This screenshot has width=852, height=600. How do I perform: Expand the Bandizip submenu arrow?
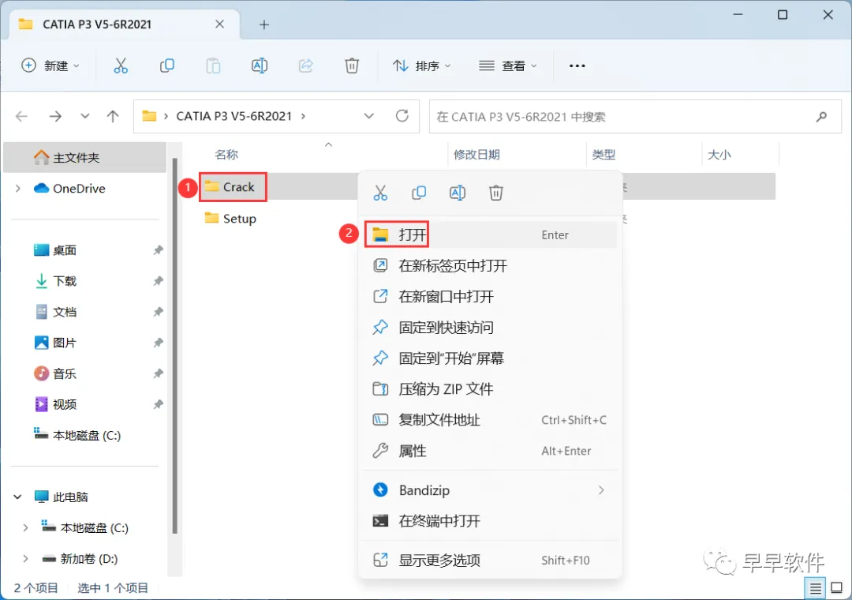pos(601,490)
